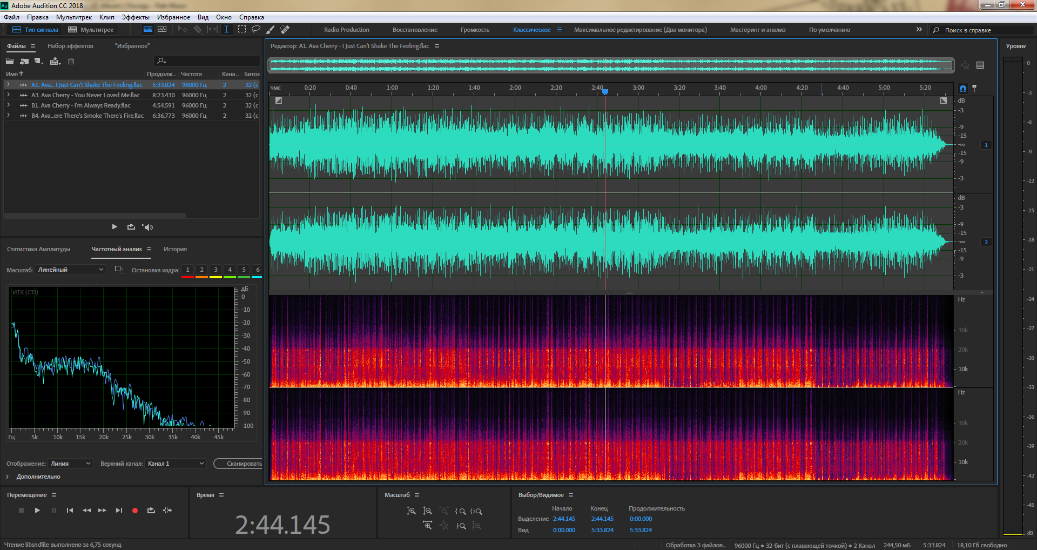Toggle auto-play speaker icon in Files panel
1037x550 pixels.
pos(147,227)
